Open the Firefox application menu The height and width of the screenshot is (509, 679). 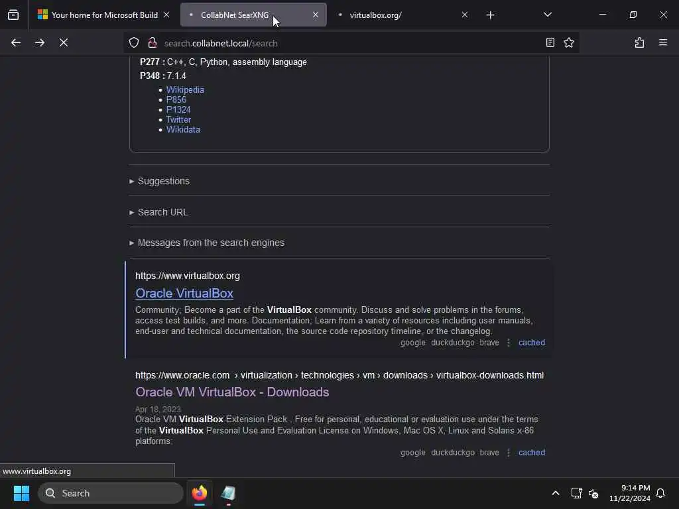pyautogui.click(x=663, y=43)
